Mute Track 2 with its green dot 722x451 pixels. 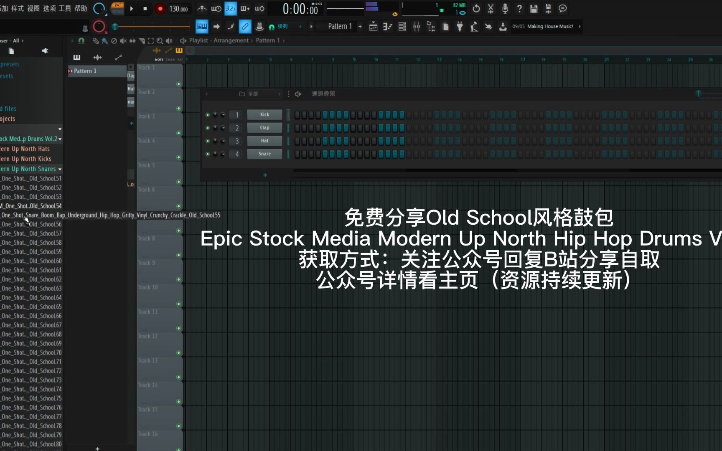tap(178, 109)
